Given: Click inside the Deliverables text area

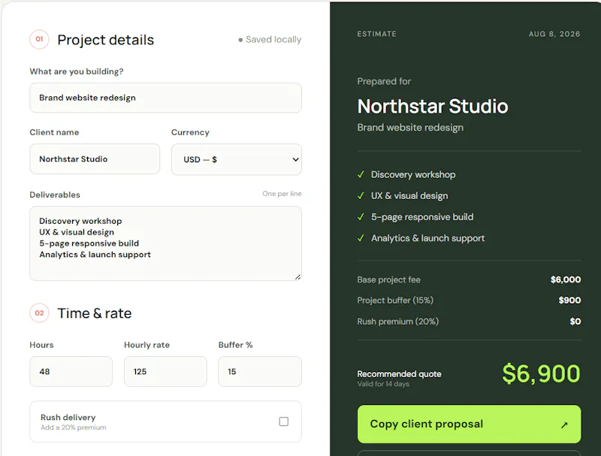Looking at the screenshot, I should [165, 243].
